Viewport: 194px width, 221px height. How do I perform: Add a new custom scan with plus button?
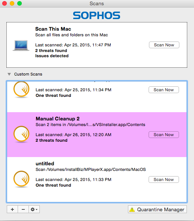(12, 209)
